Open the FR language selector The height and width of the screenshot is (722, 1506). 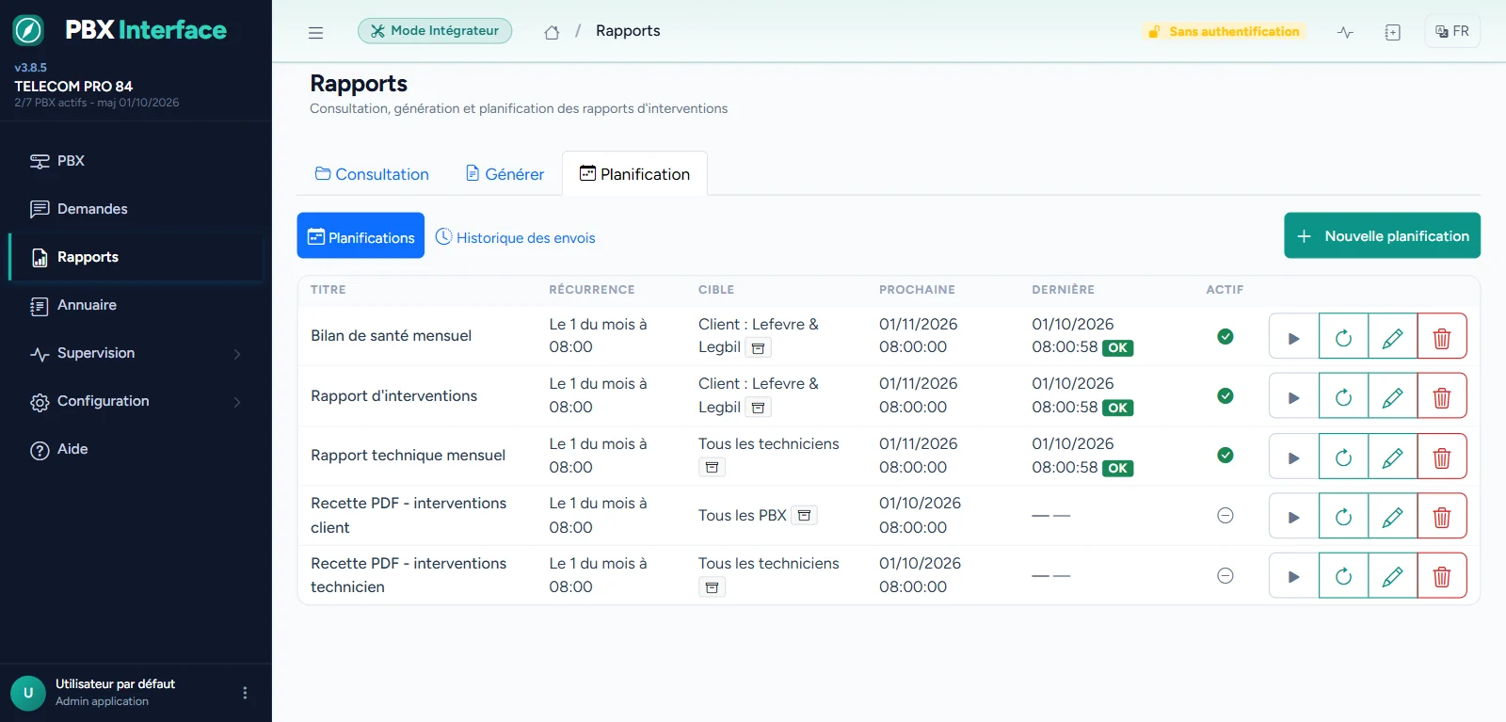1452,31
